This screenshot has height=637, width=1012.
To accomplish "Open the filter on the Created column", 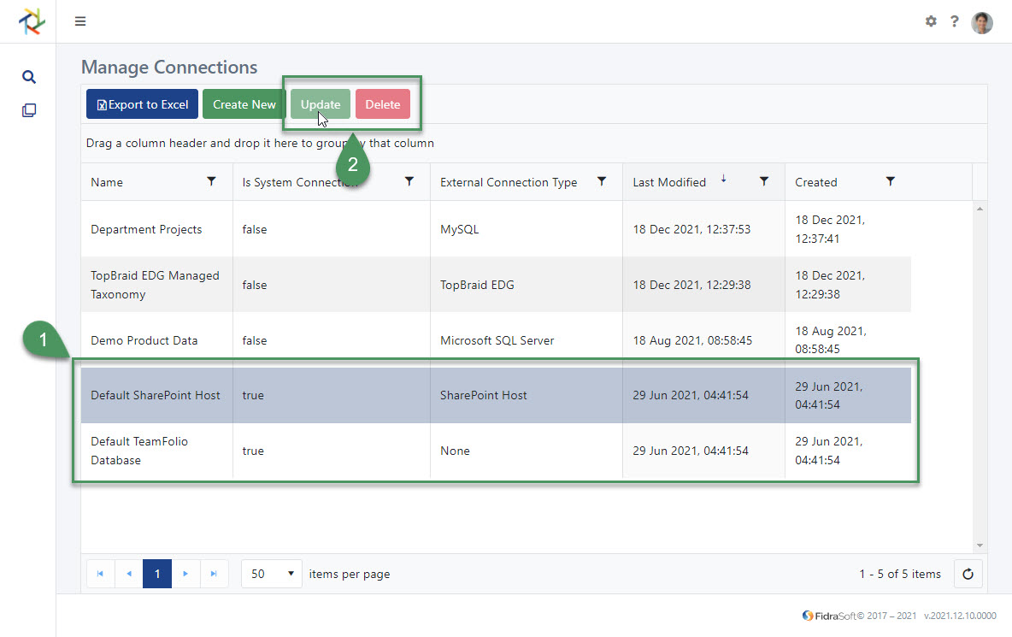I will (x=891, y=182).
